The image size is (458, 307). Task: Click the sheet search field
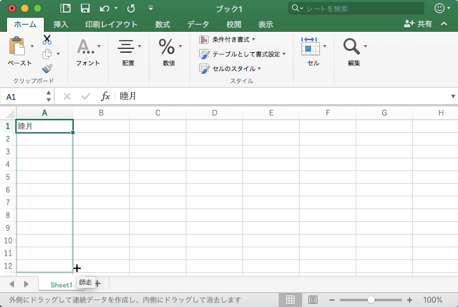point(356,8)
